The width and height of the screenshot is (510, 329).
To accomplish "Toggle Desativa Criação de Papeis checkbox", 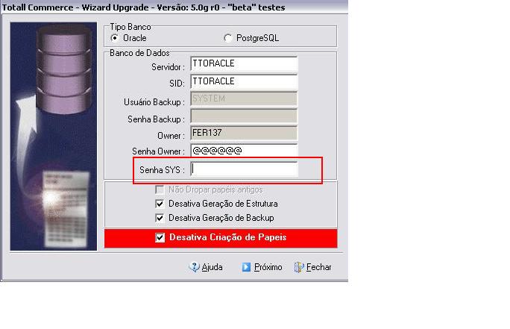I will [160, 237].
